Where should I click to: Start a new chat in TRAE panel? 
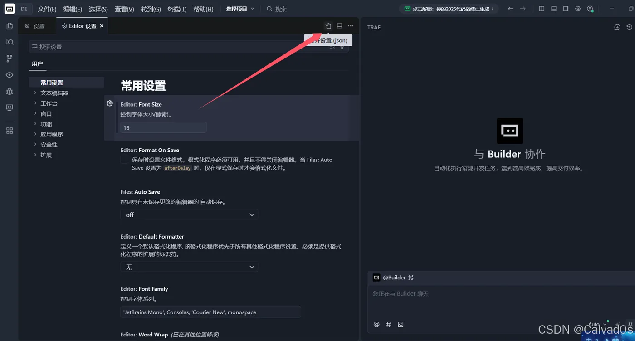617,27
